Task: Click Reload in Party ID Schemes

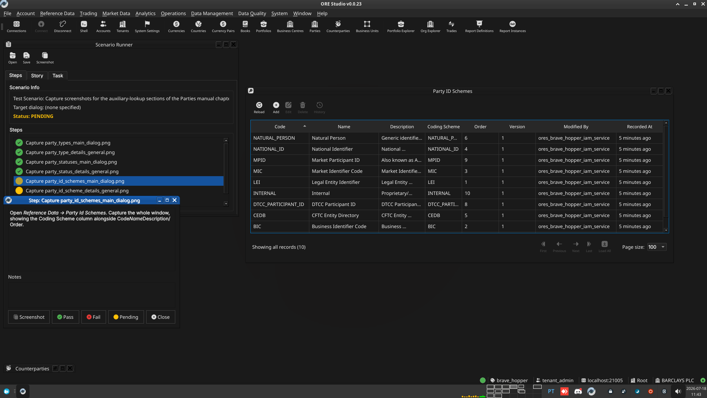Action: tap(259, 108)
